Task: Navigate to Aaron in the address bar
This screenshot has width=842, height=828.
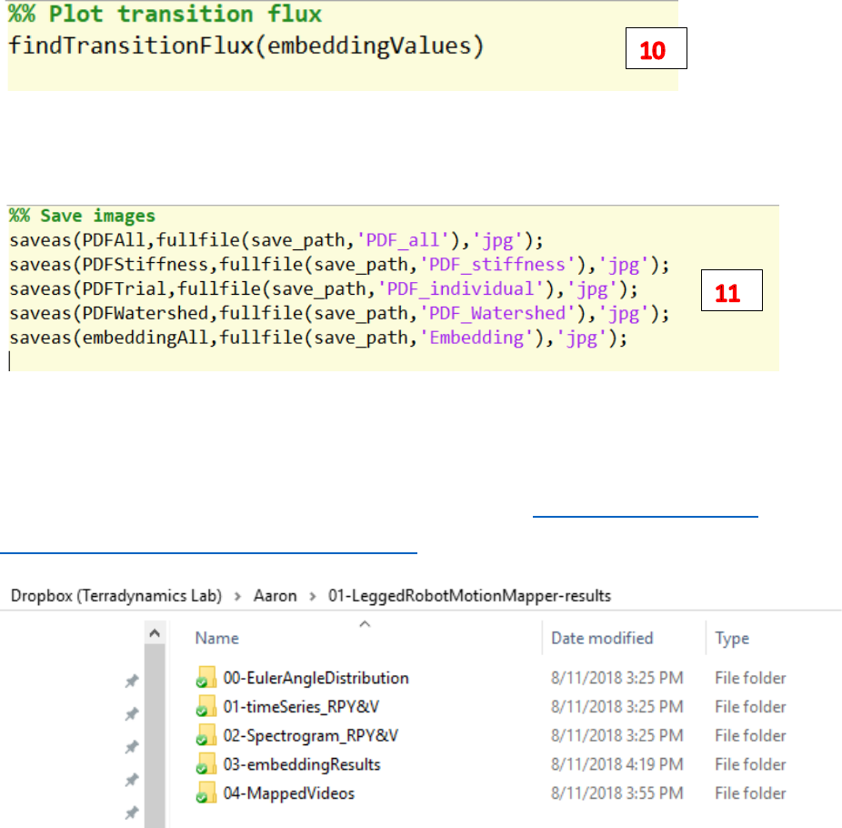Action: pyautogui.click(x=275, y=596)
